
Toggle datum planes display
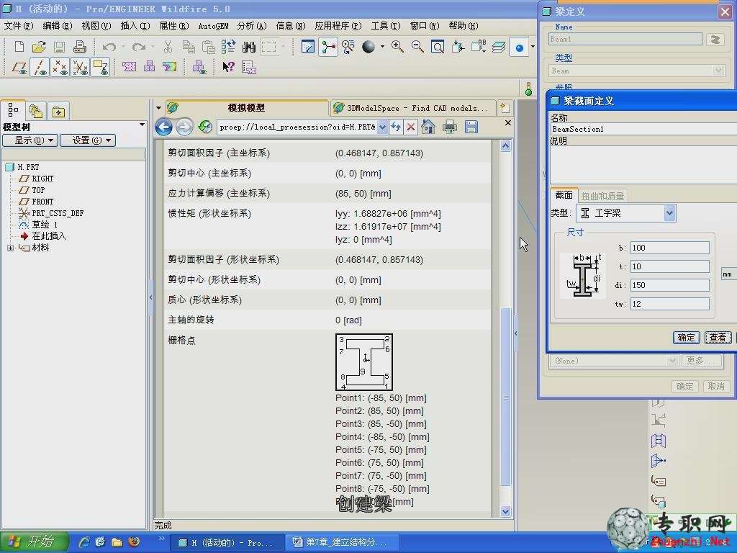point(19,67)
